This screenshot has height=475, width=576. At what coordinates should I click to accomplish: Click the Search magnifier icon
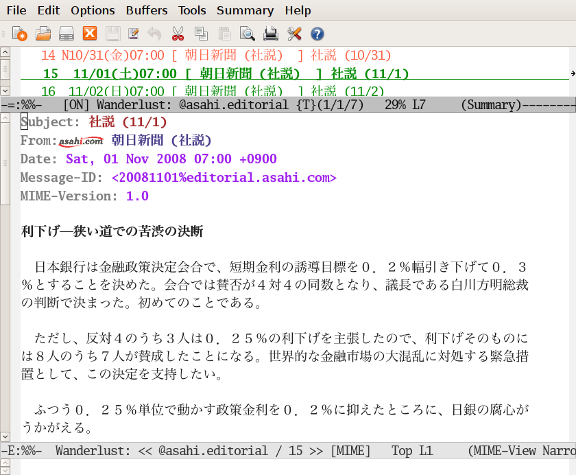[x=248, y=34]
